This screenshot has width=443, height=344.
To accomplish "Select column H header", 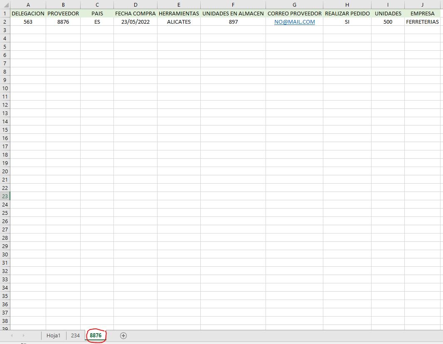I will [x=347, y=5].
